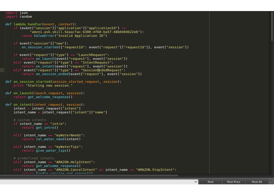Click the "Invalid Application ID" string

pyautogui.click(x=81, y=36)
